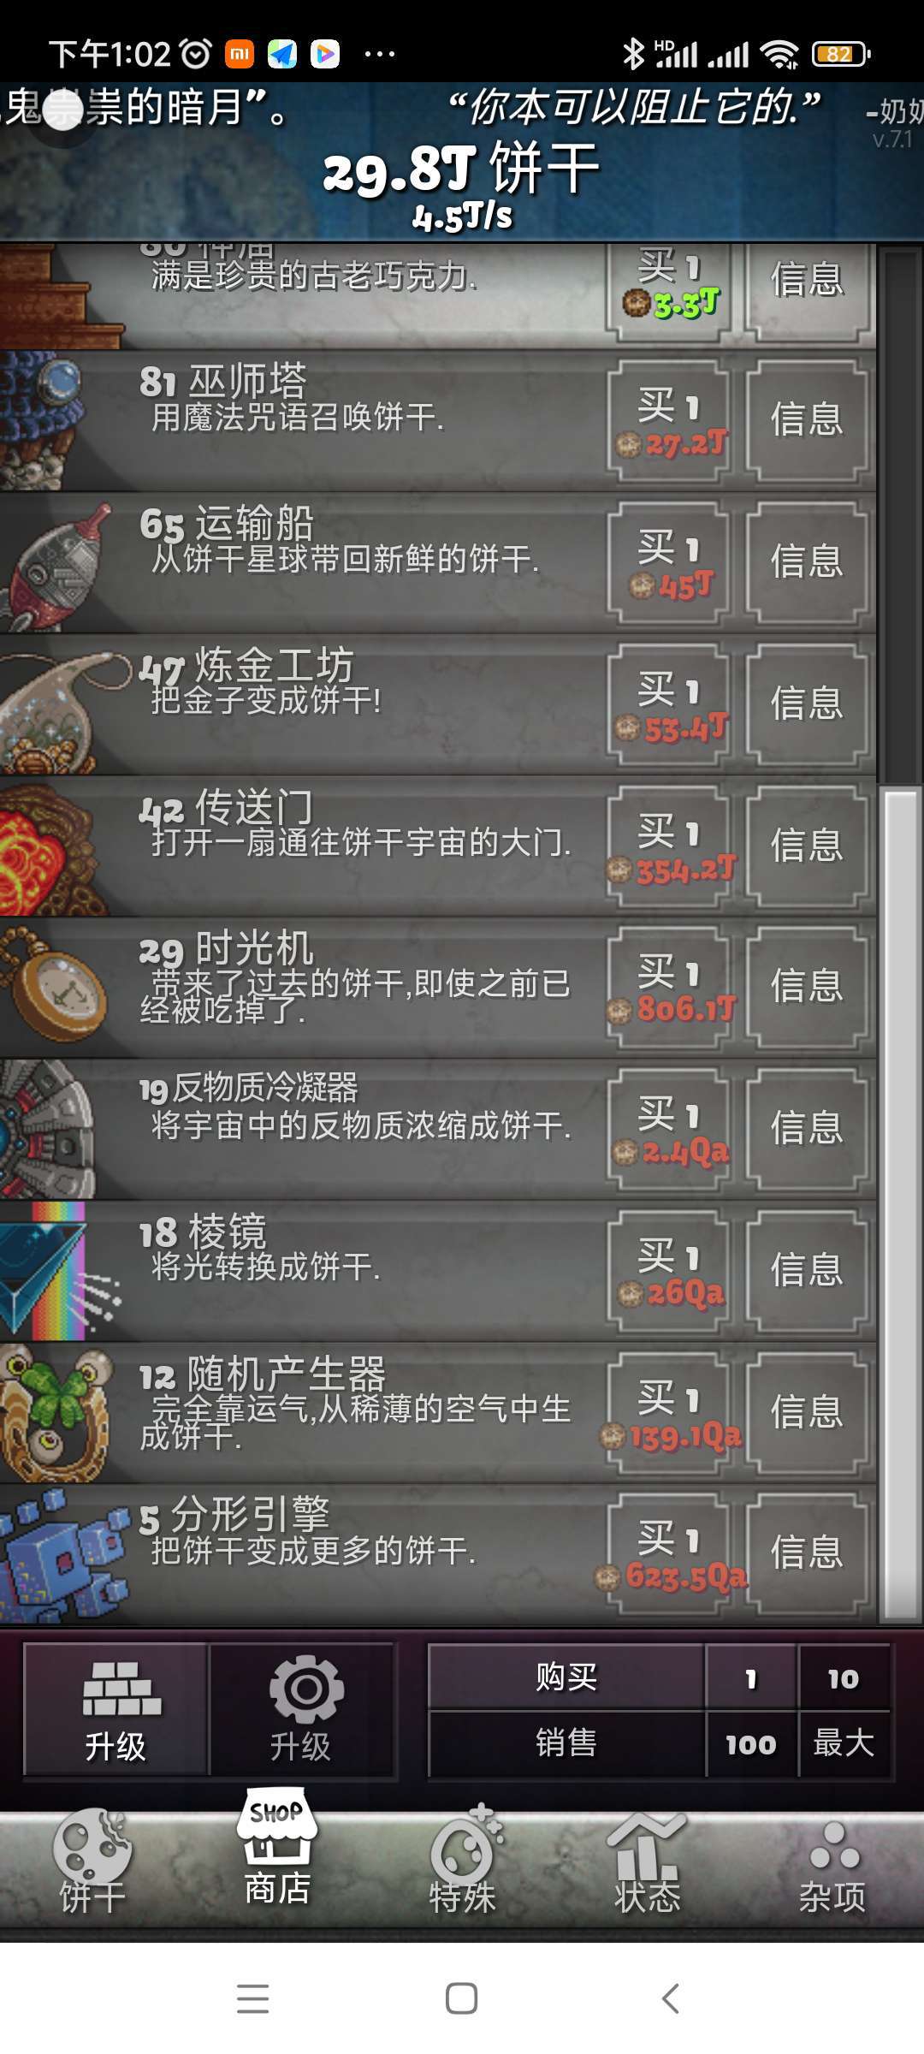Select the bricks 升级 buildings icon
The image size is (924, 2054).
116,1708
